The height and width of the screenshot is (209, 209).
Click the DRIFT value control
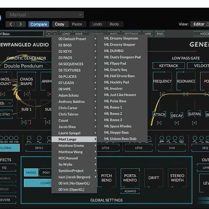pyautogui.click(x=154, y=178)
